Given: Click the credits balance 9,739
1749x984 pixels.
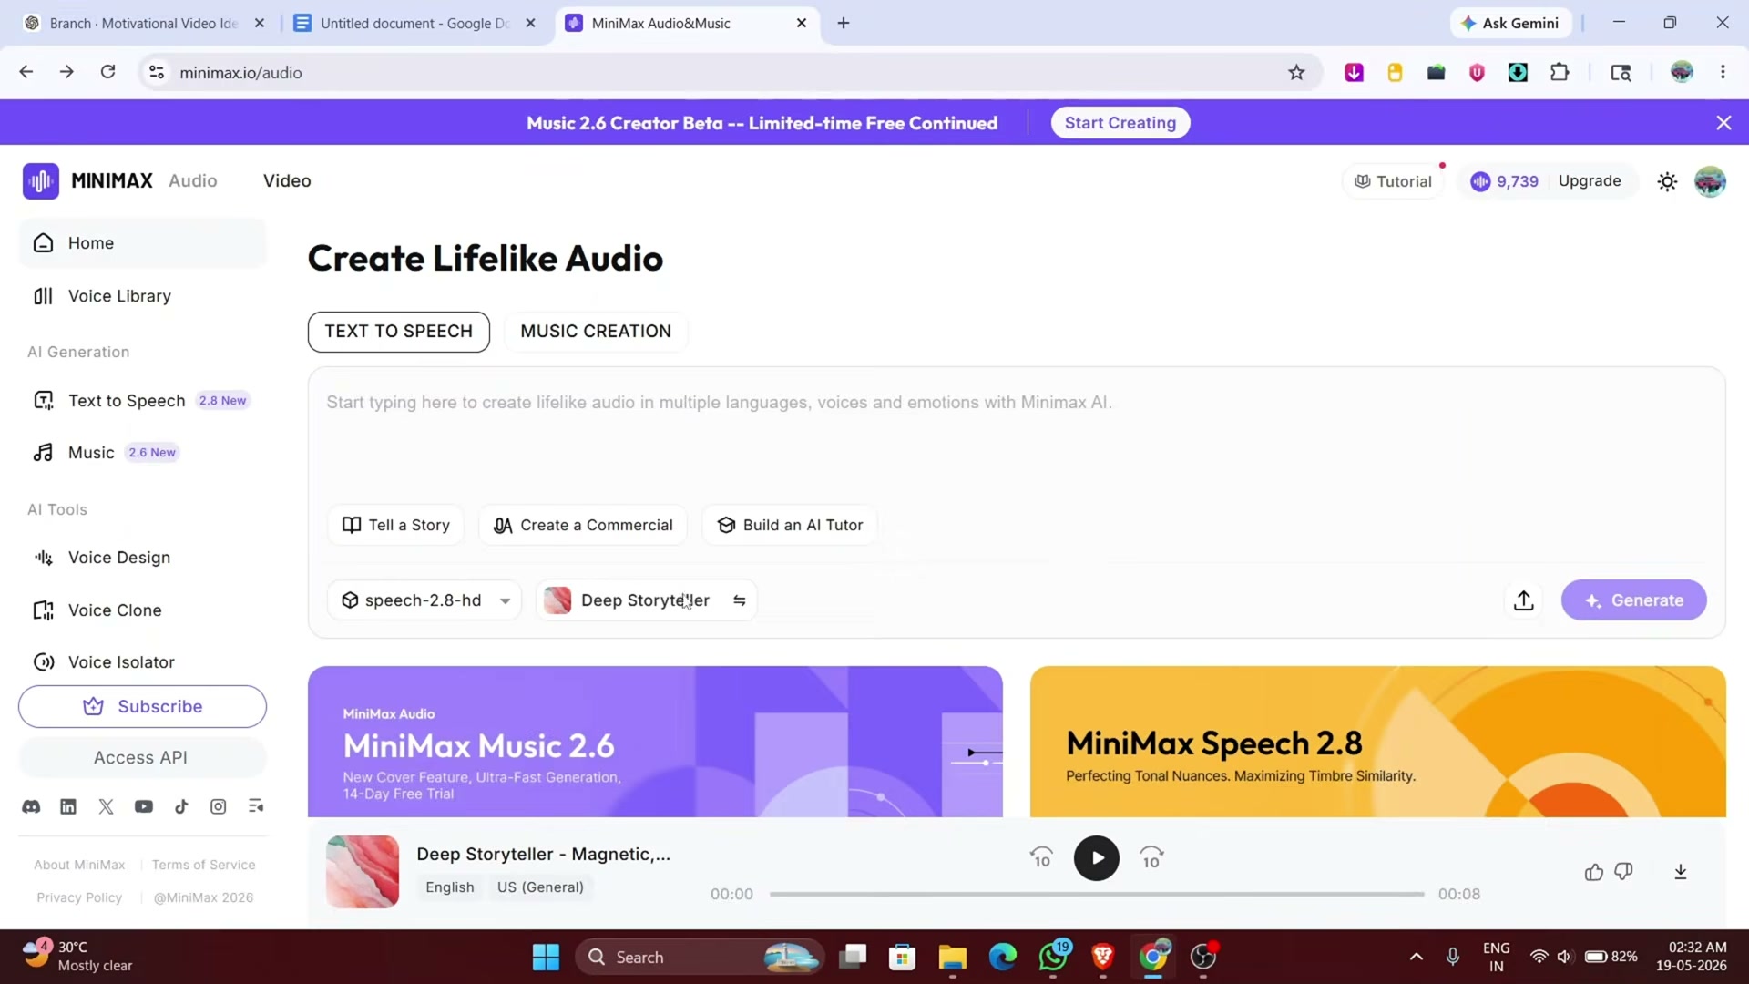Looking at the screenshot, I should pyautogui.click(x=1505, y=181).
